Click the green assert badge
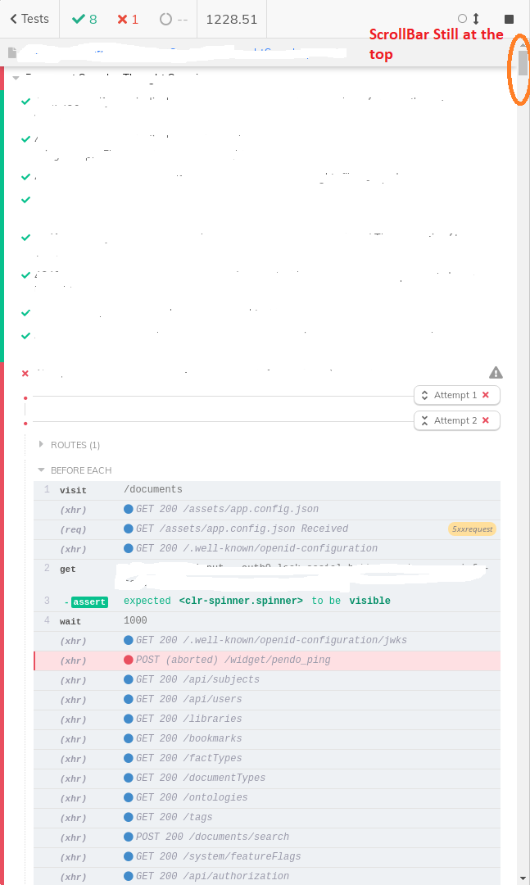Viewport: 530px width, 885px height. 89,601
